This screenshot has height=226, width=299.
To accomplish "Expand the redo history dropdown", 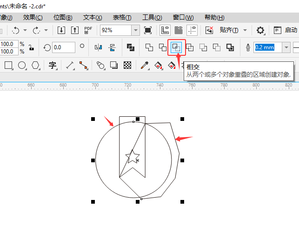I will click(x=46, y=30).
